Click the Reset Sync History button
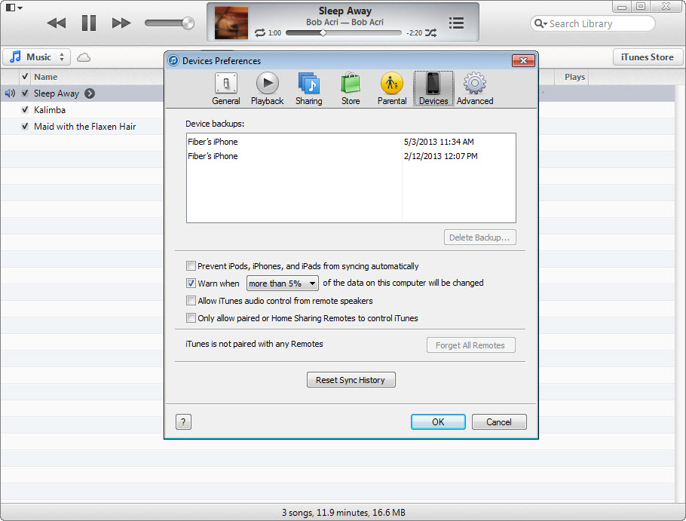Viewport: 686px width, 521px height. [x=351, y=380]
